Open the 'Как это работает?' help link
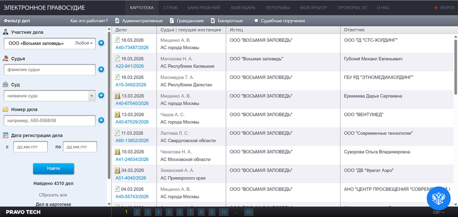This screenshot has width=458, height=217. click(89, 21)
